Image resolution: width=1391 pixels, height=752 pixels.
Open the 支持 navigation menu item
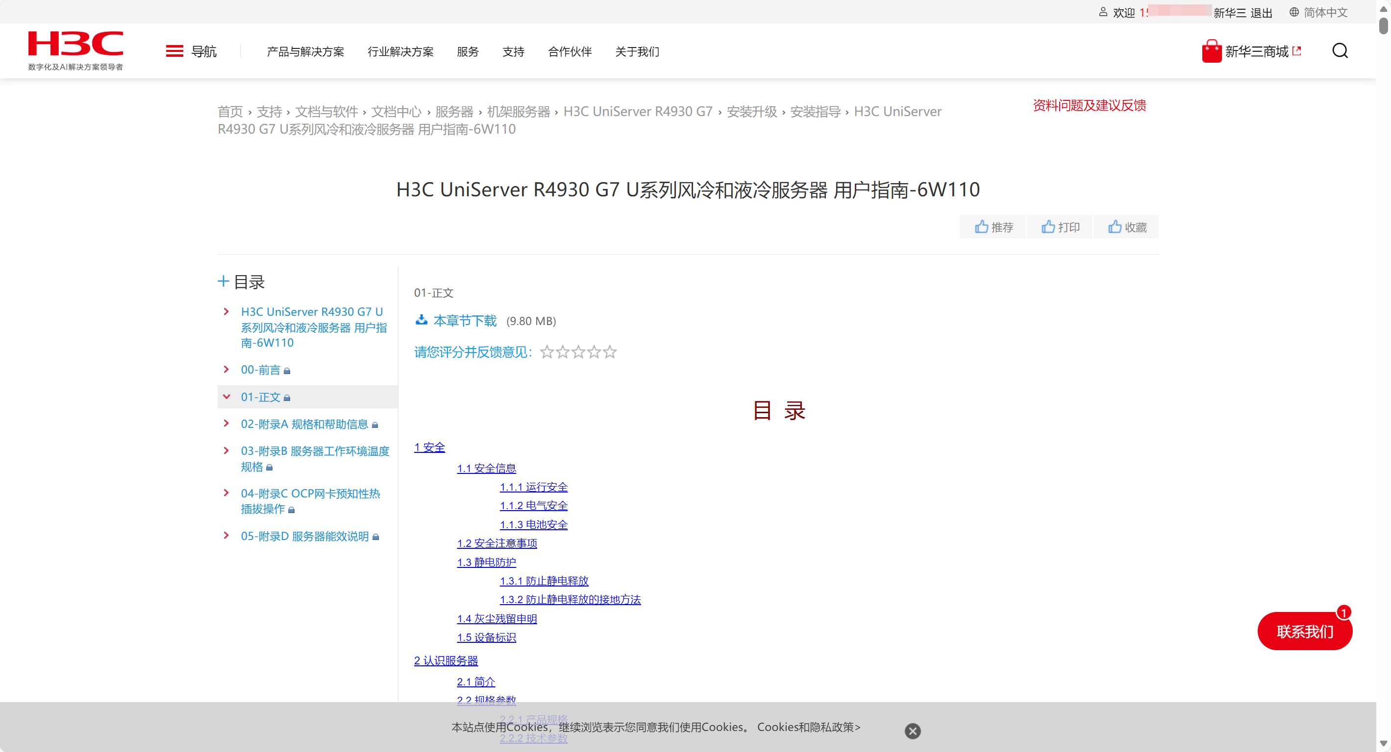tap(513, 52)
